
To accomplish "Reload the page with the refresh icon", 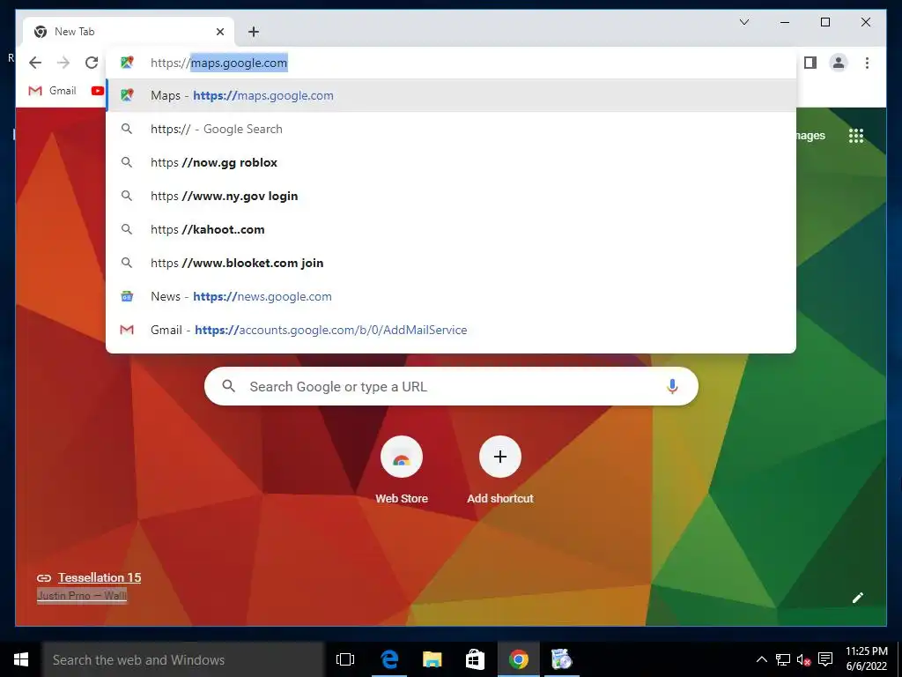I will click(x=92, y=63).
